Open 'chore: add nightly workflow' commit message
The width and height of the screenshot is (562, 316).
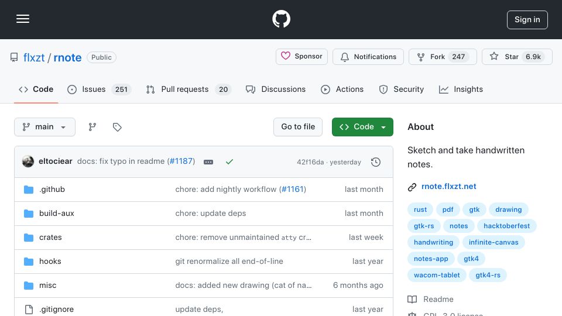tap(226, 189)
